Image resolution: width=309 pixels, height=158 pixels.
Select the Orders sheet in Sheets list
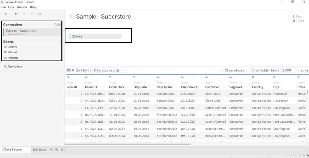point(12,47)
